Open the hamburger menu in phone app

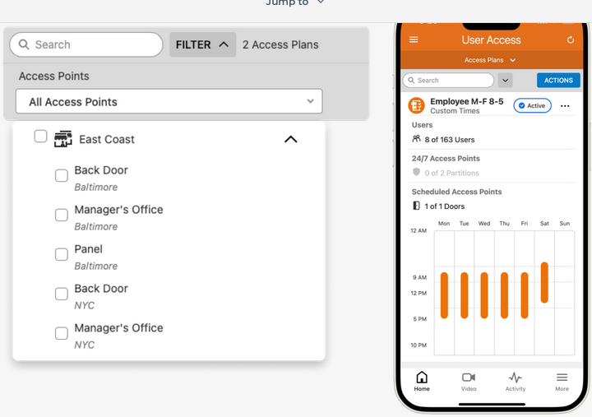414,39
